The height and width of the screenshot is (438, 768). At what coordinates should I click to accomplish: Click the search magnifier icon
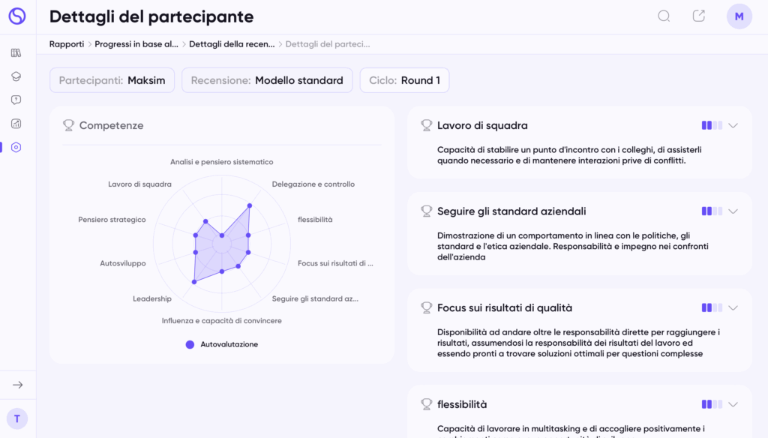click(x=664, y=16)
